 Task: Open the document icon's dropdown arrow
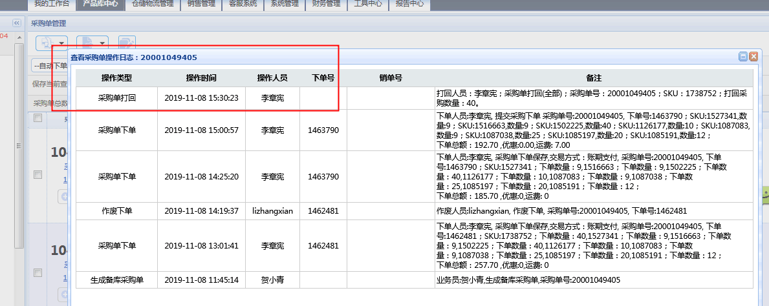(102, 43)
